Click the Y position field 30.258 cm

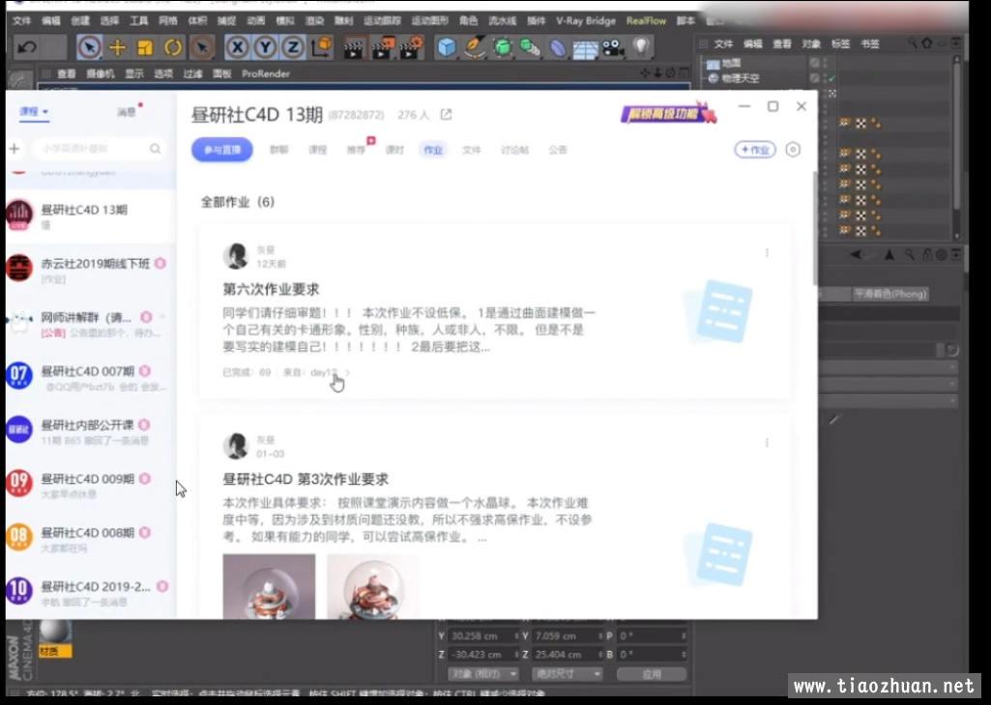pyautogui.click(x=482, y=636)
